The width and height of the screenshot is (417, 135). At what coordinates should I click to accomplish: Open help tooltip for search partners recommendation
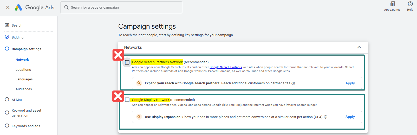(293, 83)
